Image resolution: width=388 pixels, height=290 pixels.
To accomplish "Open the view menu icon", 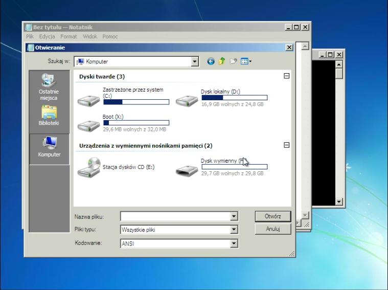I will (246, 61).
